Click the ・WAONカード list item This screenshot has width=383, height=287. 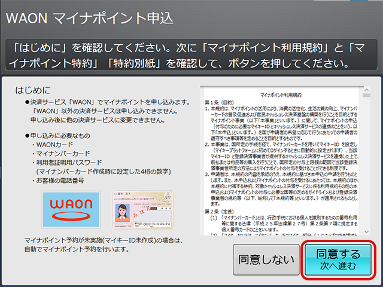pyautogui.click(x=52, y=145)
